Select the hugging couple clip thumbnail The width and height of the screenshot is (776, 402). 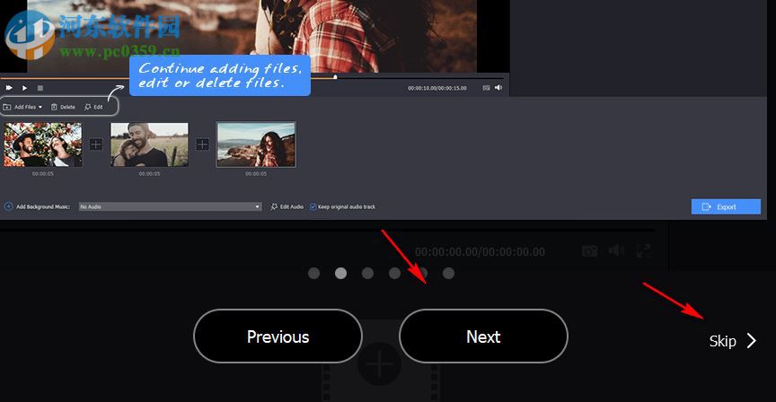[149, 144]
